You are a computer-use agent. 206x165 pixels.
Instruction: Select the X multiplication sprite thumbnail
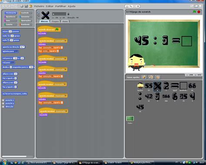point(157,87)
